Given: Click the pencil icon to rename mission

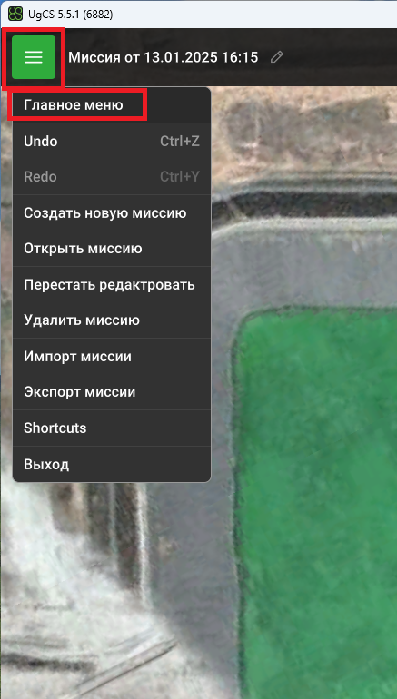Looking at the screenshot, I should [x=277, y=57].
